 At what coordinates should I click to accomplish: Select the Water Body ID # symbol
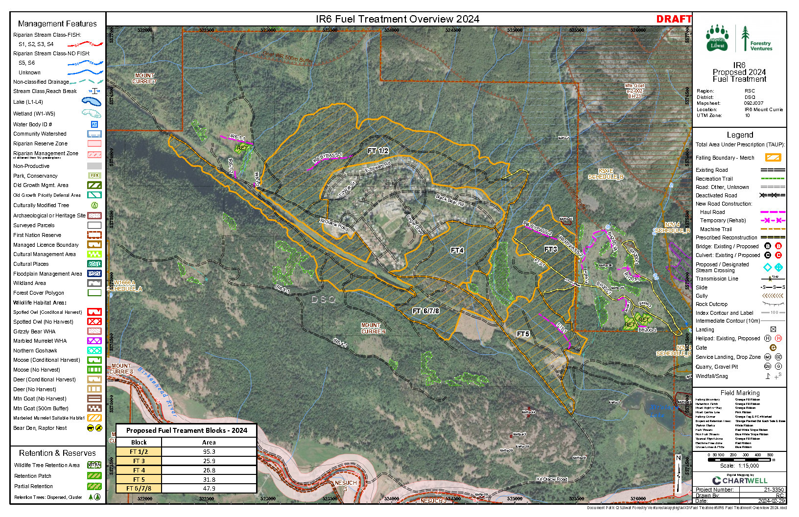pyautogui.click(x=94, y=124)
